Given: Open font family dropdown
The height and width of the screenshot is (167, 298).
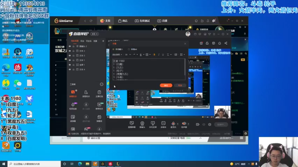Looking at the screenshot, I should [117, 55].
